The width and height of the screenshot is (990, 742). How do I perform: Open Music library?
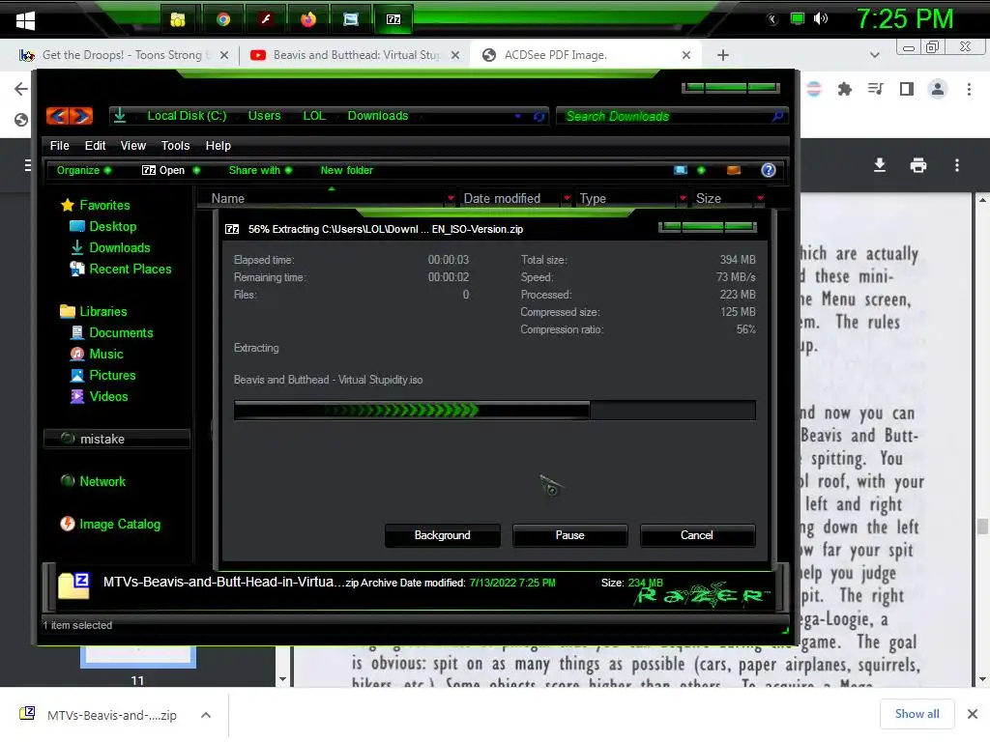coord(97,355)
